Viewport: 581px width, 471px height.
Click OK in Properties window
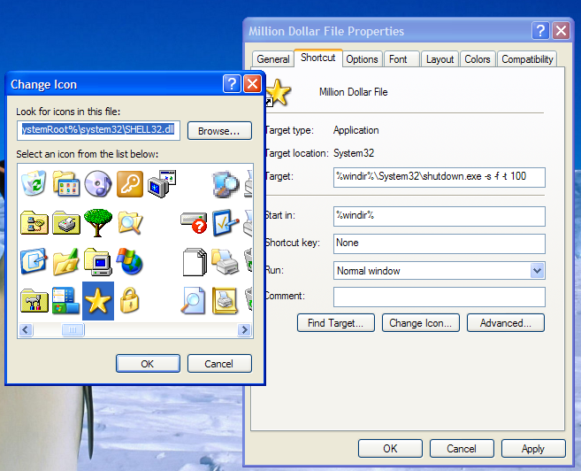tap(390, 448)
